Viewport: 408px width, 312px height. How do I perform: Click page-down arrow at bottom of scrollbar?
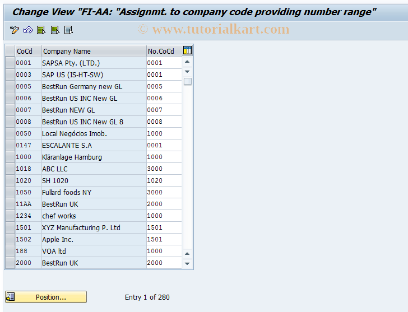click(x=187, y=264)
